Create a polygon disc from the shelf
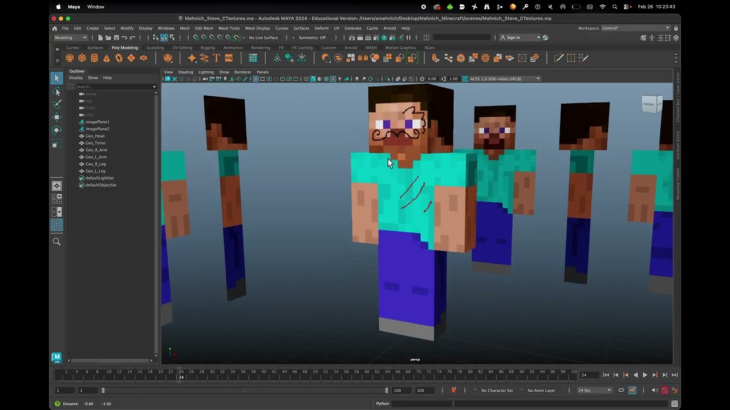The width and height of the screenshot is (730, 410). (x=143, y=58)
